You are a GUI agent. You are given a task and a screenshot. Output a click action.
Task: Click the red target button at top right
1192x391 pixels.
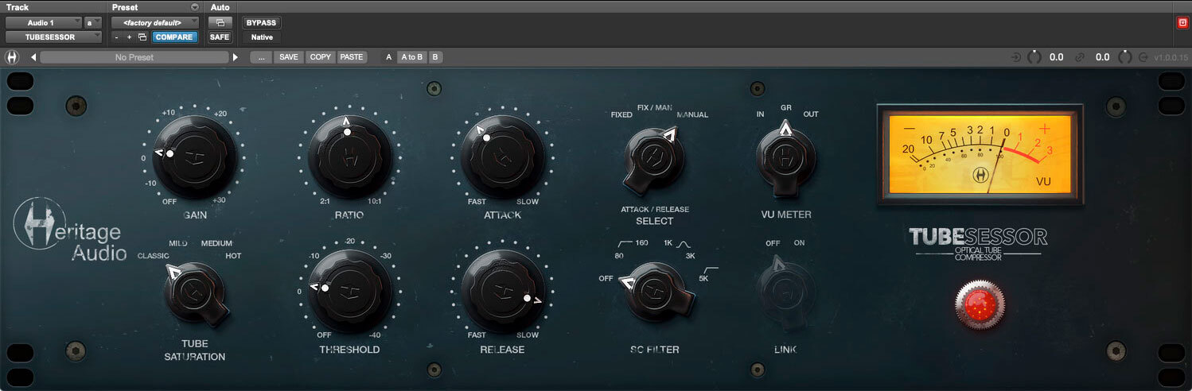click(x=1182, y=23)
